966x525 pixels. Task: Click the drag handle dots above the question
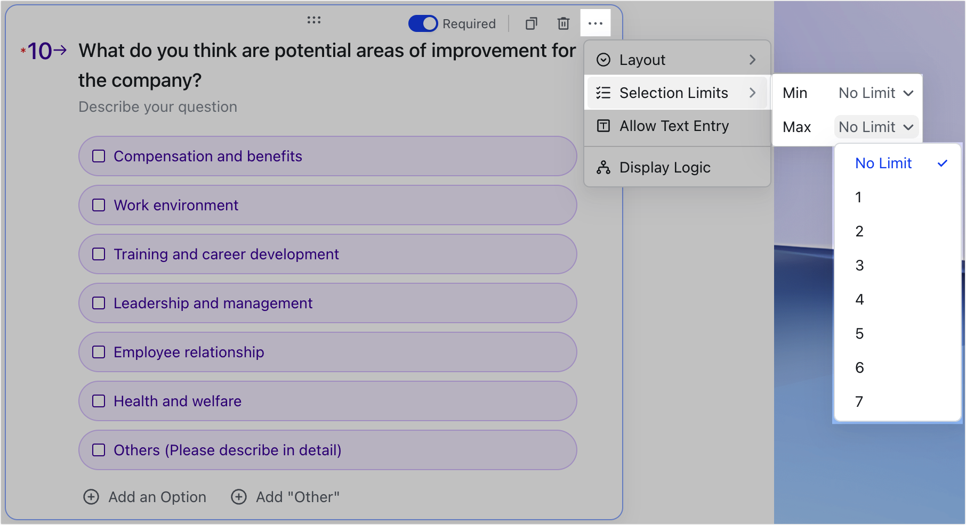(x=315, y=20)
